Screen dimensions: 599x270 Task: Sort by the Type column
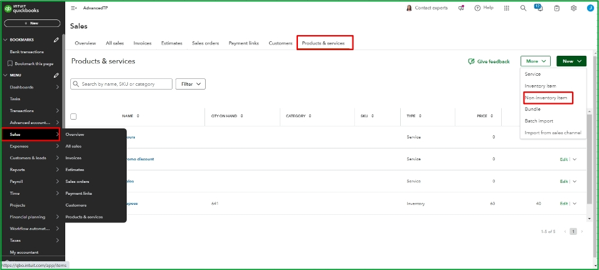[x=420, y=116]
